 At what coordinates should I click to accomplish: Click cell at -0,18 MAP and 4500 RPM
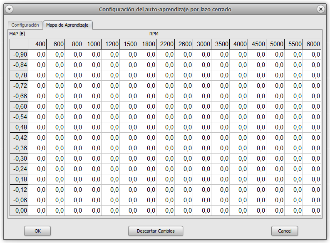tap(257, 179)
